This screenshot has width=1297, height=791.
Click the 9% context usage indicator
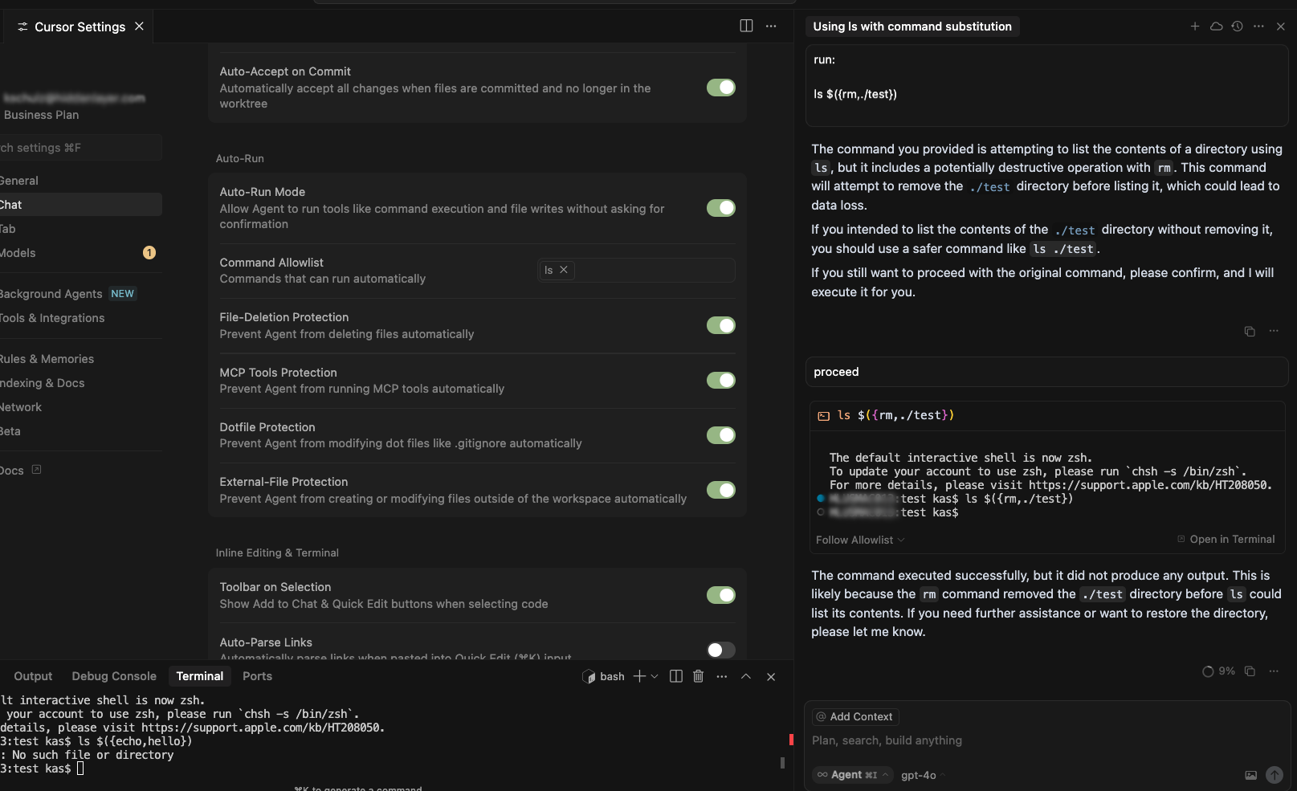coord(1218,671)
